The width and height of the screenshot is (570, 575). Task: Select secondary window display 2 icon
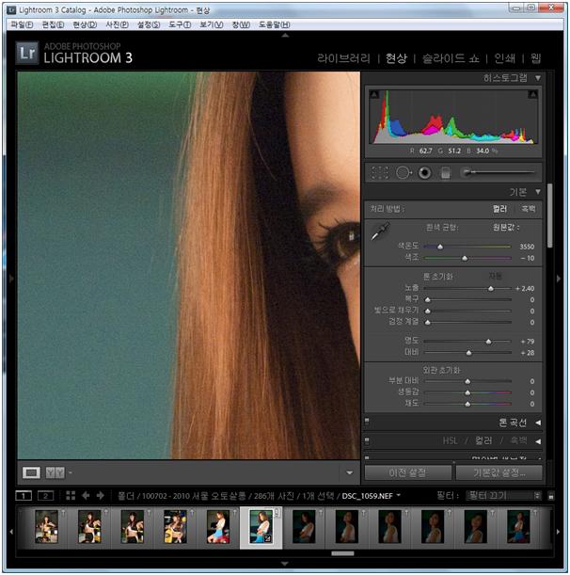click(x=45, y=496)
